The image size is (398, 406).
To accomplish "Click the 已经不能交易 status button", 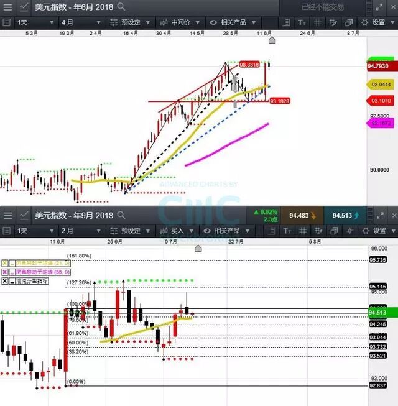I will pyautogui.click(x=323, y=7).
